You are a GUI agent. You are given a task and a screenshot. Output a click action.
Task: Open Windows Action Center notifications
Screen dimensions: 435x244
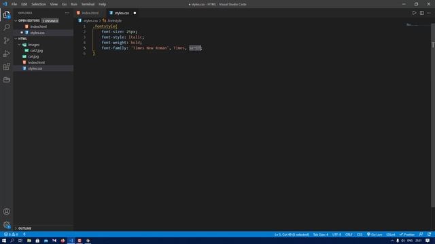click(x=428, y=241)
